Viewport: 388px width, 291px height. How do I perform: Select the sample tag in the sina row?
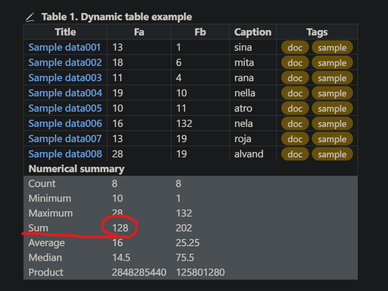pos(332,47)
